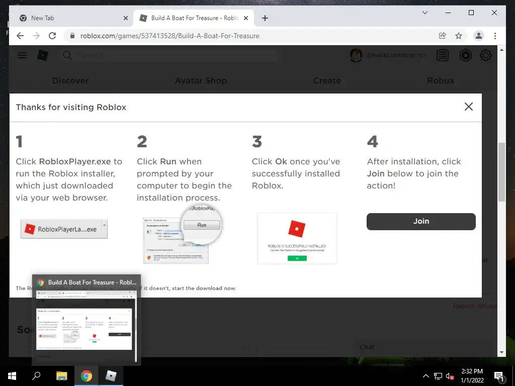Open the Chat panel
Viewport: 515px width, 386px height.
[x=367, y=347]
